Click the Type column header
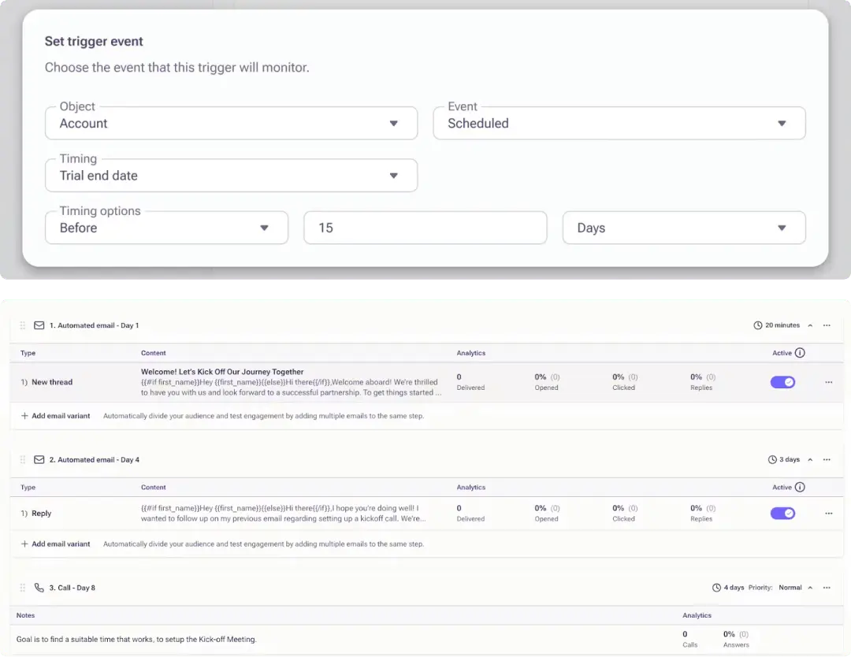The image size is (851, 657). click(28, 353)
